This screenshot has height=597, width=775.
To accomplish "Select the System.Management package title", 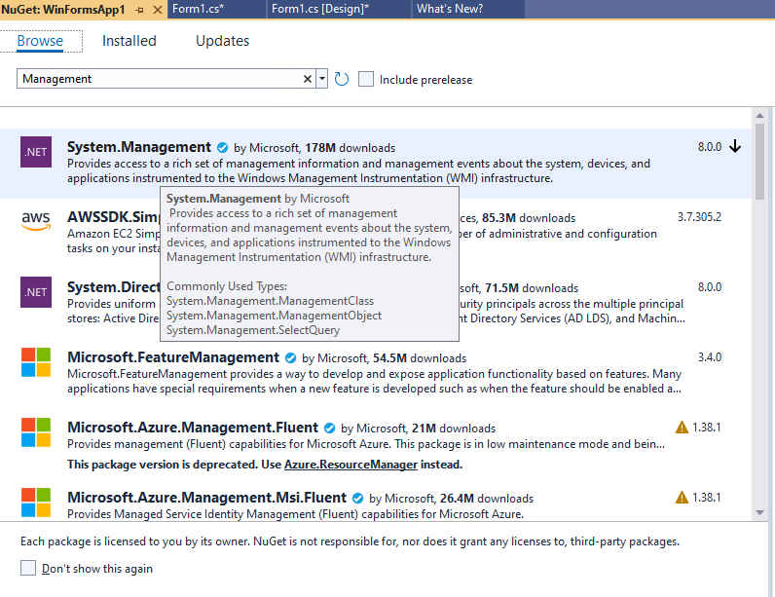I will tap(139, 147).
